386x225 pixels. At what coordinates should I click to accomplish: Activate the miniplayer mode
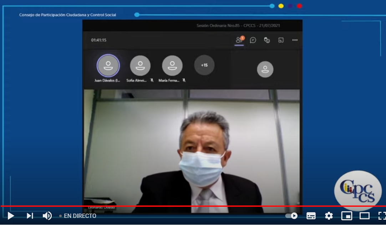pos(347,216)
